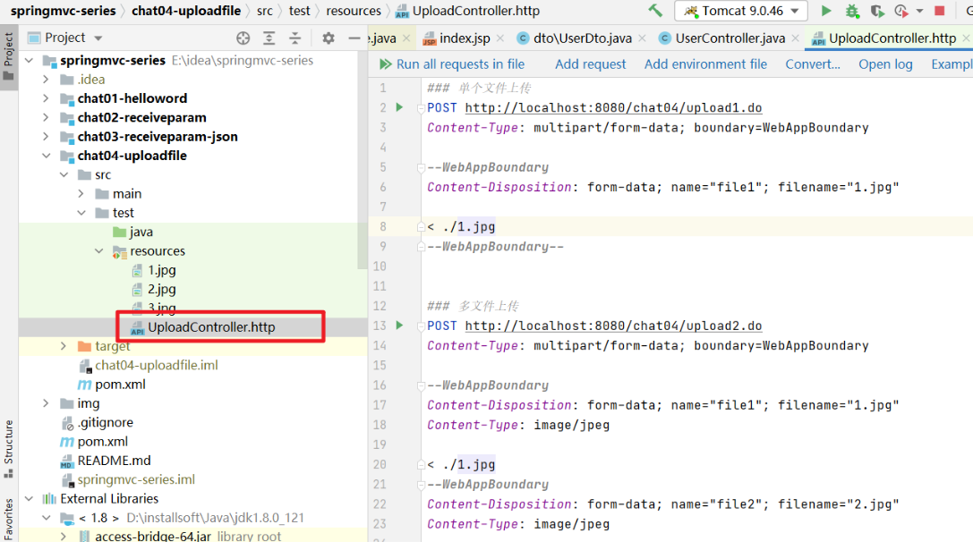The image size is (973, 550).
Task: Click the Build project hammer icon
Action: click(x=656, y=11)
